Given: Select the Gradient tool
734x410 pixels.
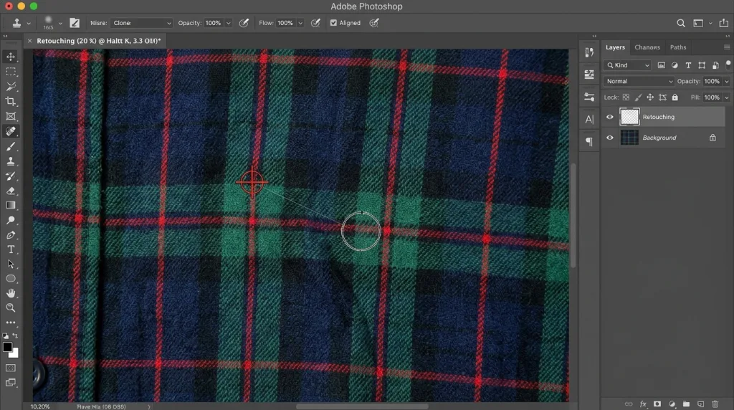Looking at the screenshot, I should [x=10, y=206].
